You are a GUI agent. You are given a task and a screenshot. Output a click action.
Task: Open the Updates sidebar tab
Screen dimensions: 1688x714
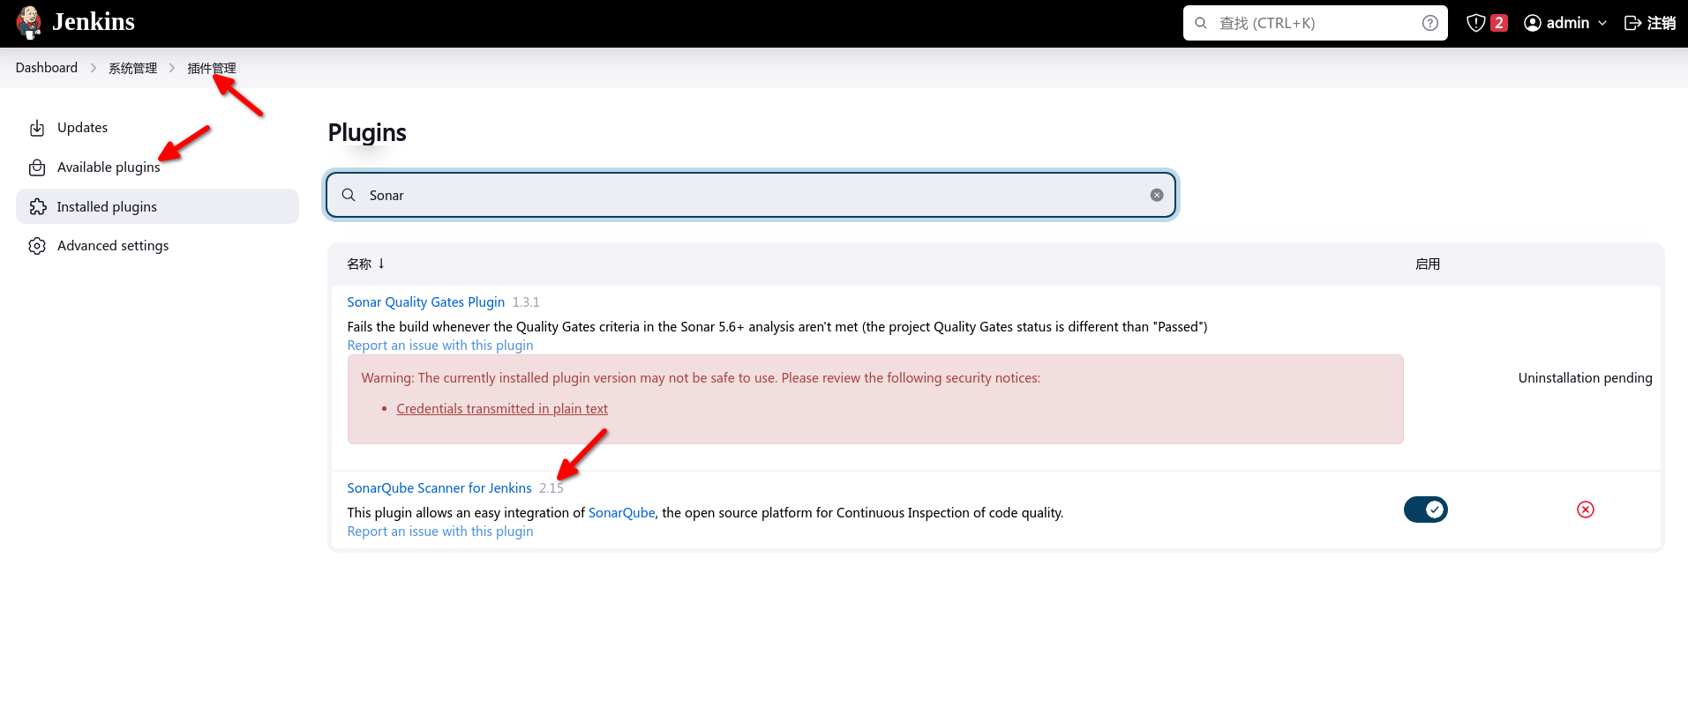[x=157, y=128]
